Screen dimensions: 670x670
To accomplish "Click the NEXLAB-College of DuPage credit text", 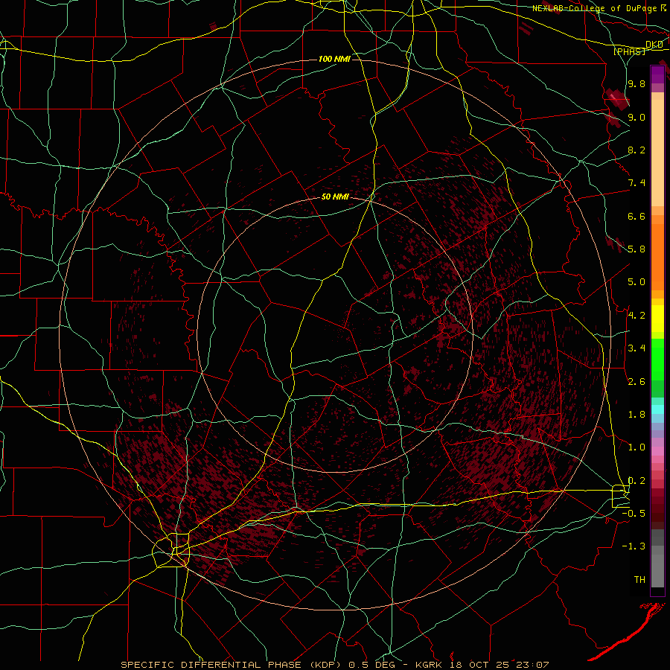I will coord(596,8).
